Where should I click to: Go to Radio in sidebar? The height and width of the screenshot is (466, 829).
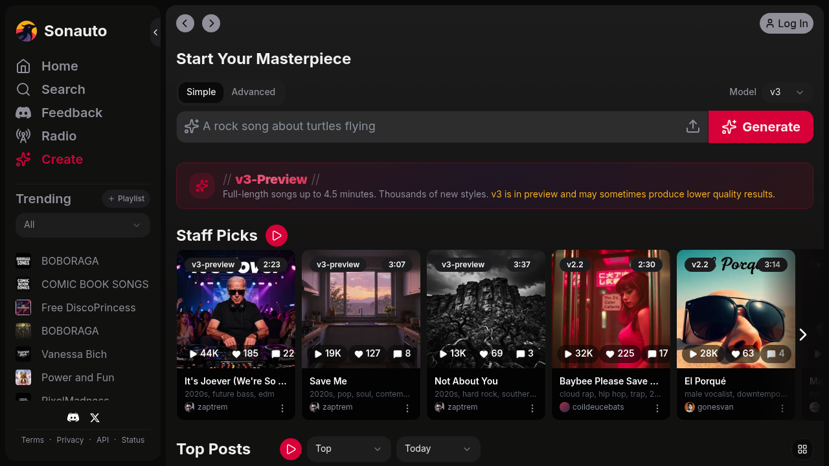(x=58, y=136)
